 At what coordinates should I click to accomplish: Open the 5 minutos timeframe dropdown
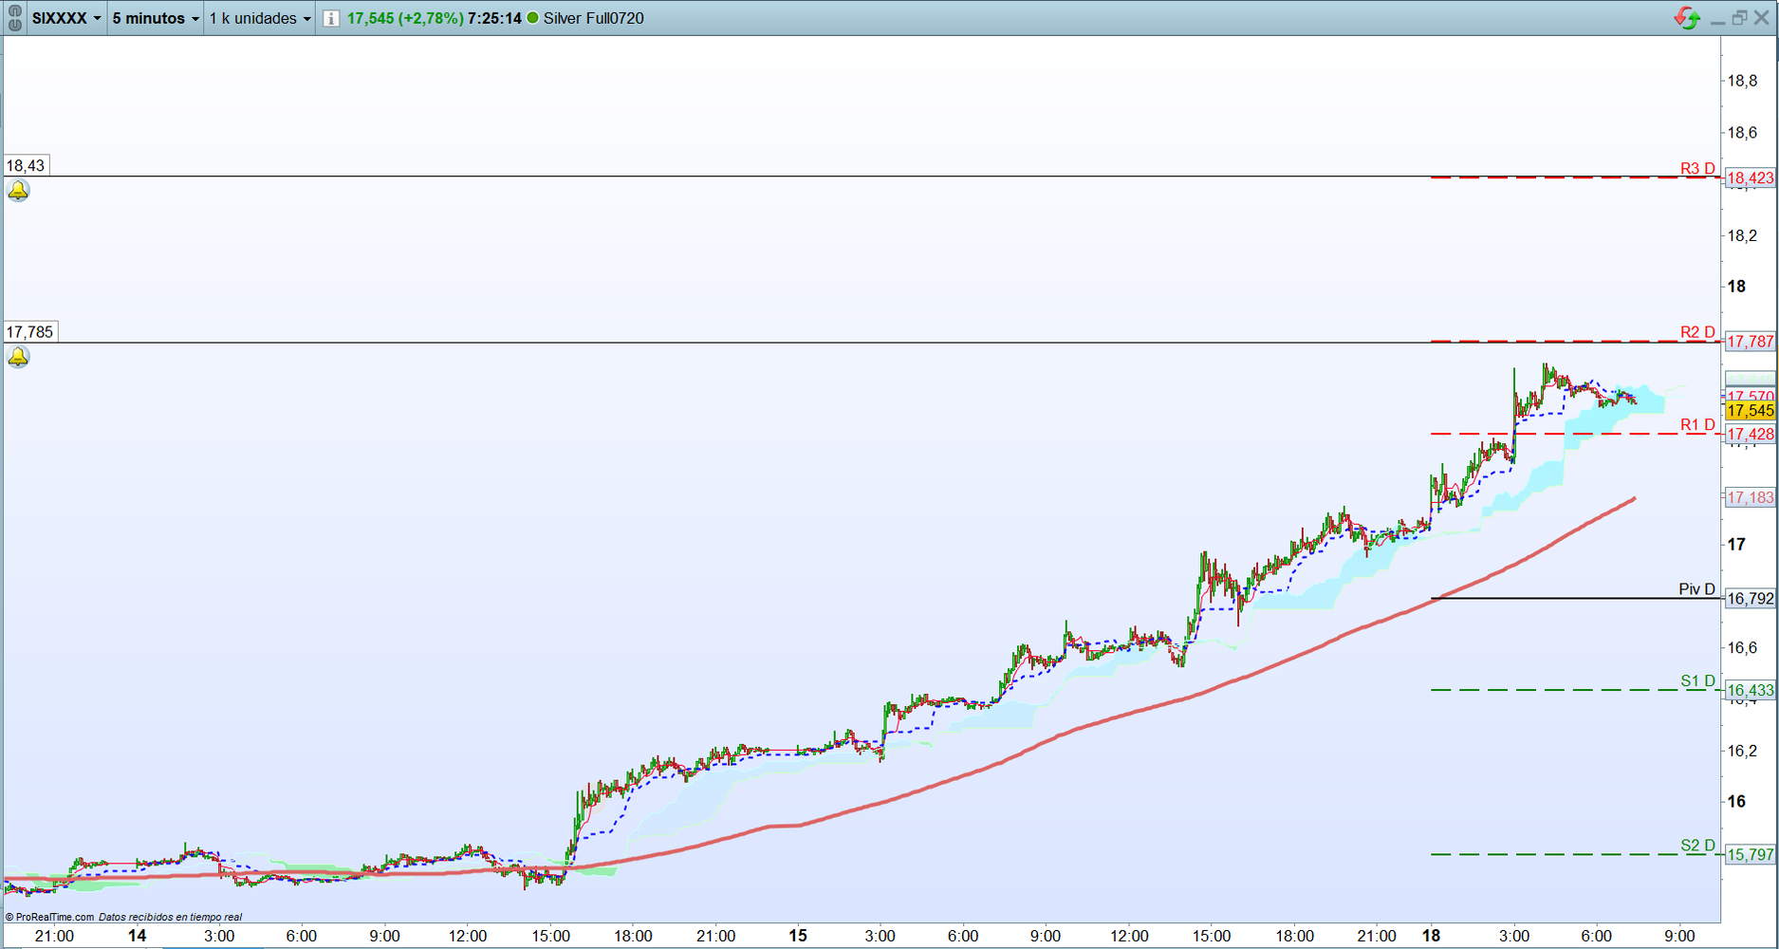point(156,18)
